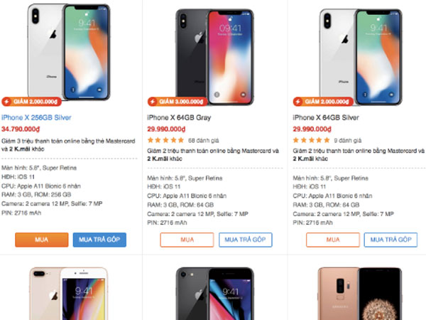Open the 68 đánh giá reviews link
426x320 pixels.
(201, 141)
